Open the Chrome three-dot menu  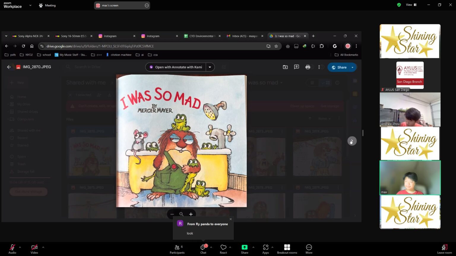click(356, 46)
